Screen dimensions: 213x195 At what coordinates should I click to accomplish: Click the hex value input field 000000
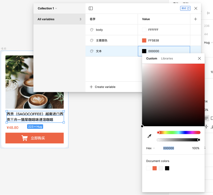coord(169,148)
